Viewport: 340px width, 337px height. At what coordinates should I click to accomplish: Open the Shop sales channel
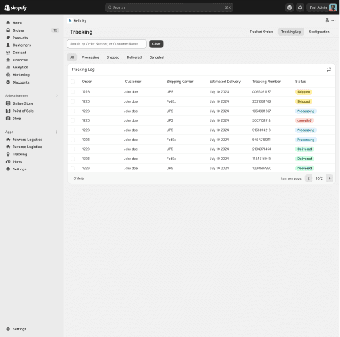click(x=16, y=118)
